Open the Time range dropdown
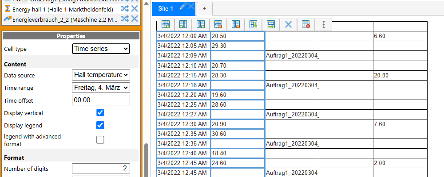Image resolution: width=444 pixels, height=177 pixels. (x=101, y=88)
